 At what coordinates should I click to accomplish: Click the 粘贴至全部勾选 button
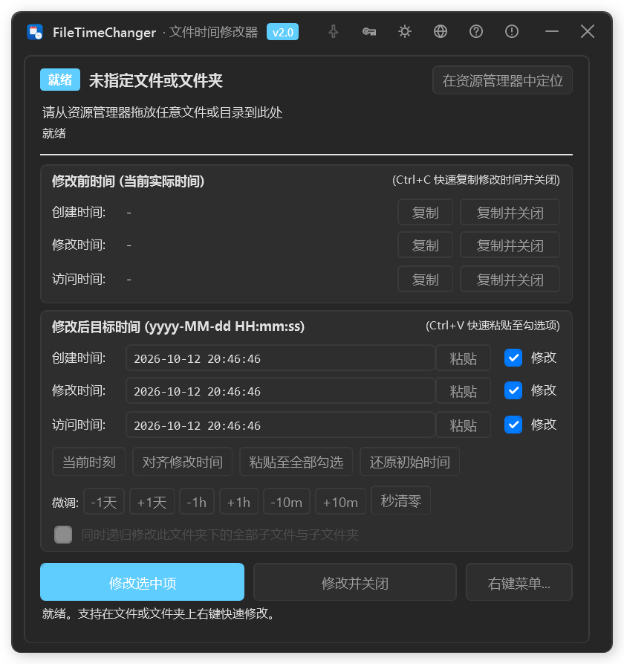(296, 462)
